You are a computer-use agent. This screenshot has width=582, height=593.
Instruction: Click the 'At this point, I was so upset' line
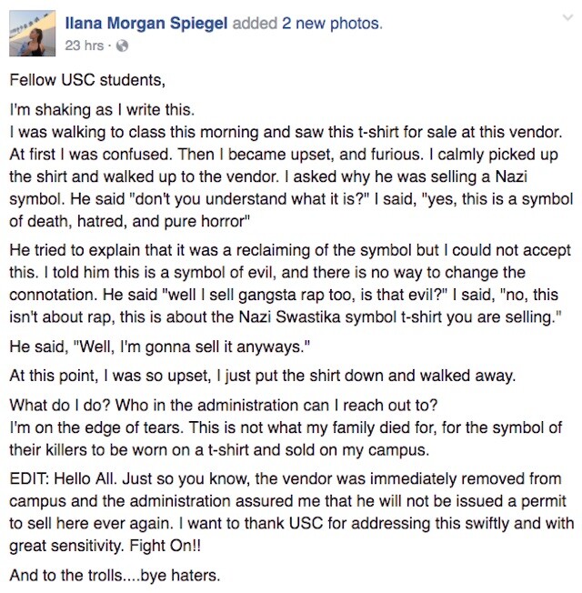(263, 376)
